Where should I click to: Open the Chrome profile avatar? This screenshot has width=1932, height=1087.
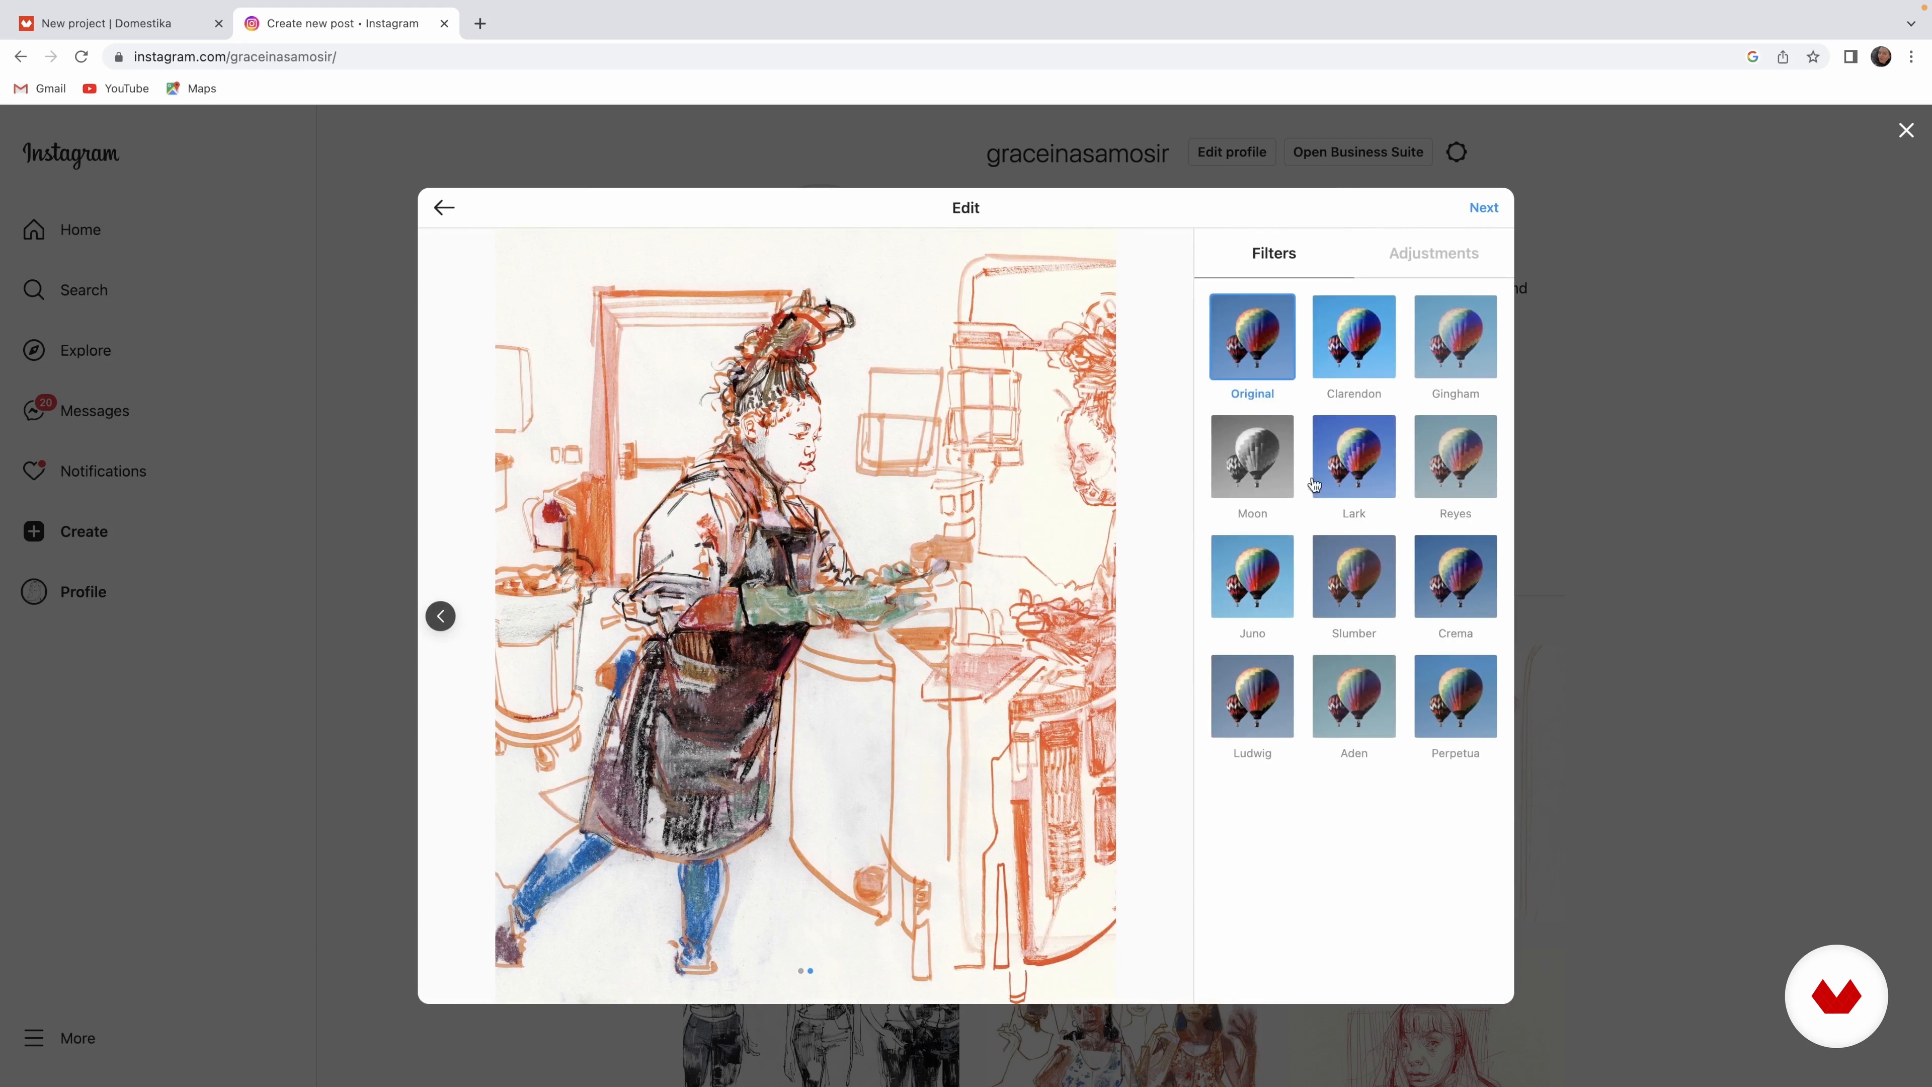point(1881,57)
